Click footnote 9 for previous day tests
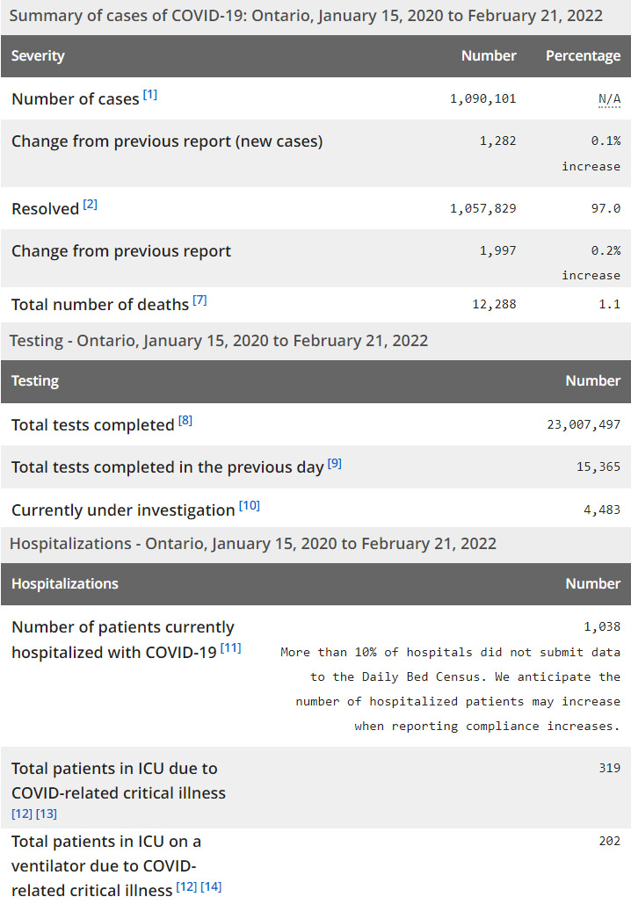Image resolution: width=631 pixels, height=904 pixels. point(334,463)
